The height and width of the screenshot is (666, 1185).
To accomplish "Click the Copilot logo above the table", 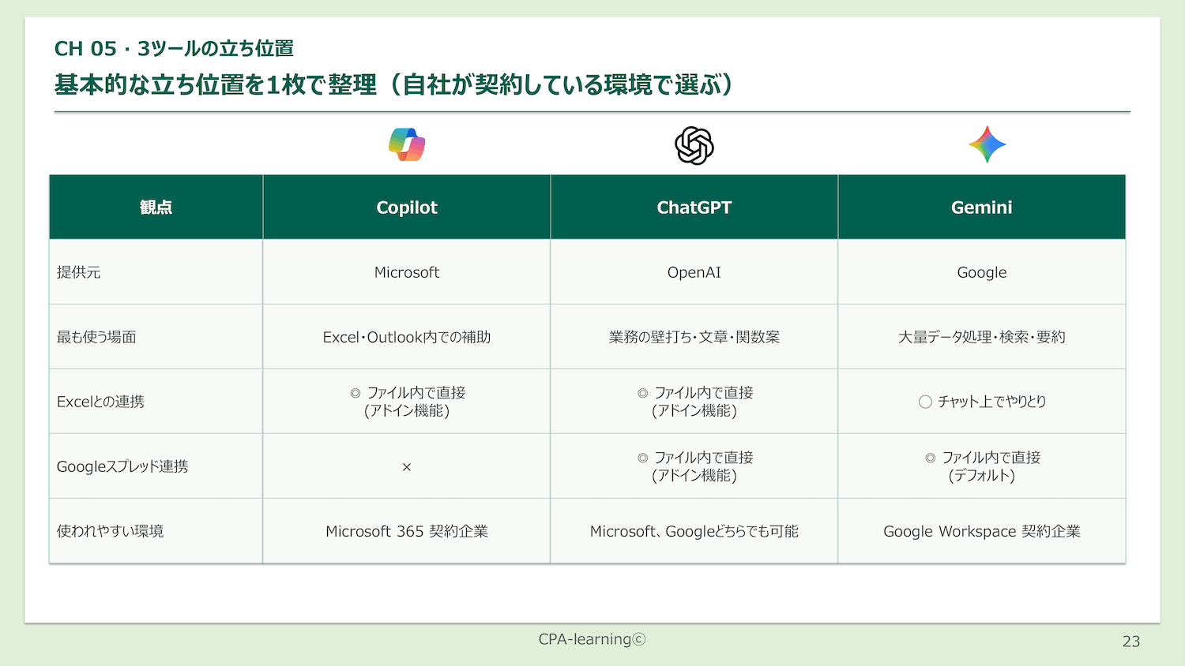I will [x=407, y=144].
